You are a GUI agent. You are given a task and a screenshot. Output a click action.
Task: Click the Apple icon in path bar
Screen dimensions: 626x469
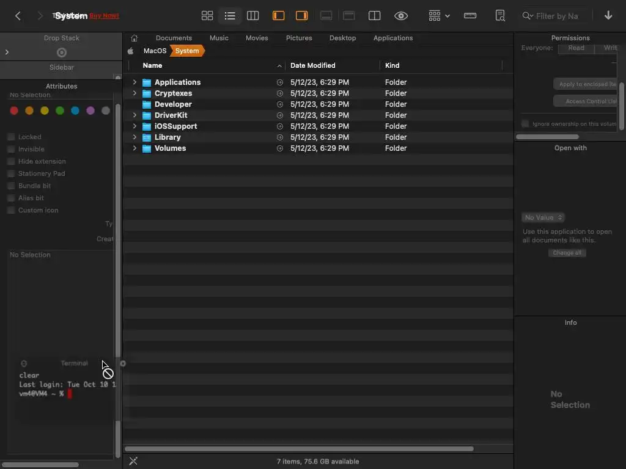pos(131,51)
